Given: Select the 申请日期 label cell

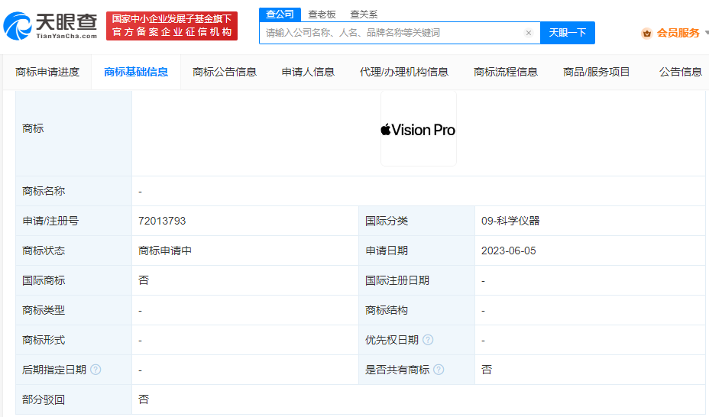Looking at the screenshot, I should pos(416,251).
